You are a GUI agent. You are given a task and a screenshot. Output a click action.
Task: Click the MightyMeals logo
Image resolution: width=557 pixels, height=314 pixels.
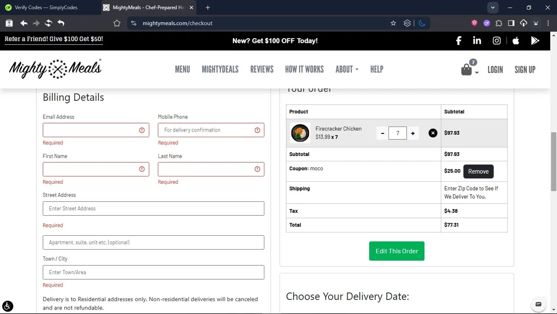coord(55,69)
